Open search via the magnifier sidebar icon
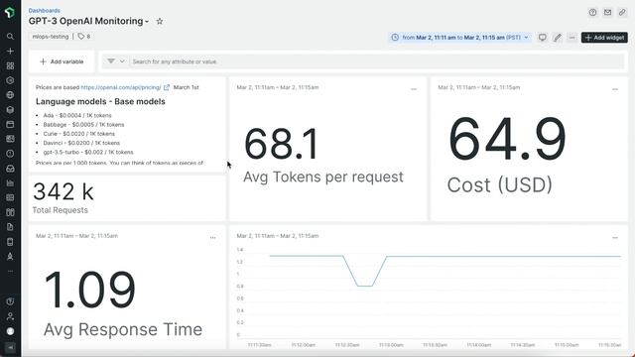Image resolution: width=635 pixels, height=357 pixels. pos(10,37)
